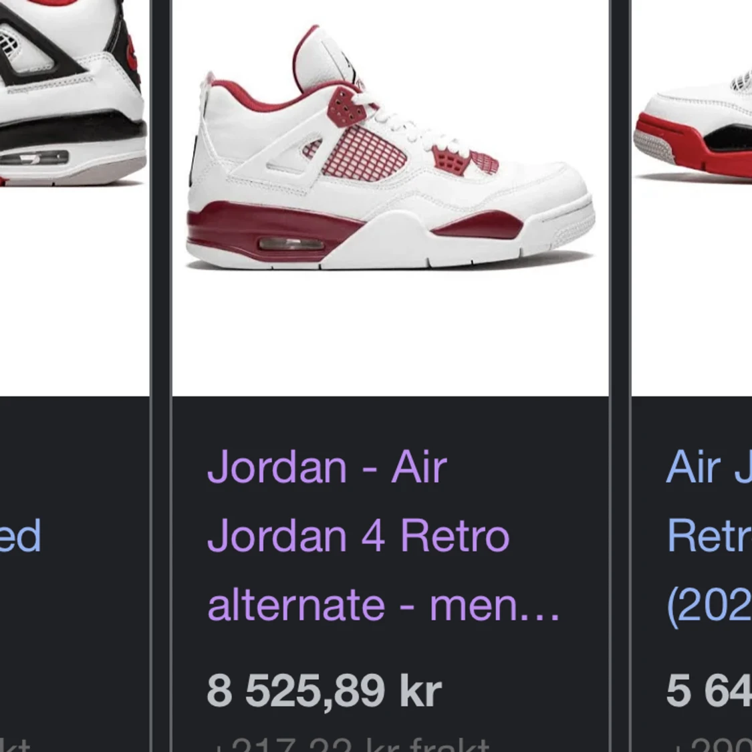The image size is (752, 752).
Task: Click the red mesh side panel of middle shoe
Action: click(x=364, y=152)
